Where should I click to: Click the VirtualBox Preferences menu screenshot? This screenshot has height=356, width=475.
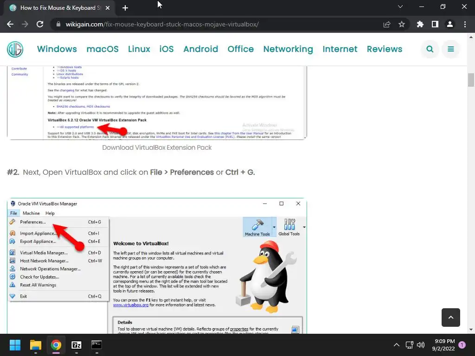click(157, 266)
